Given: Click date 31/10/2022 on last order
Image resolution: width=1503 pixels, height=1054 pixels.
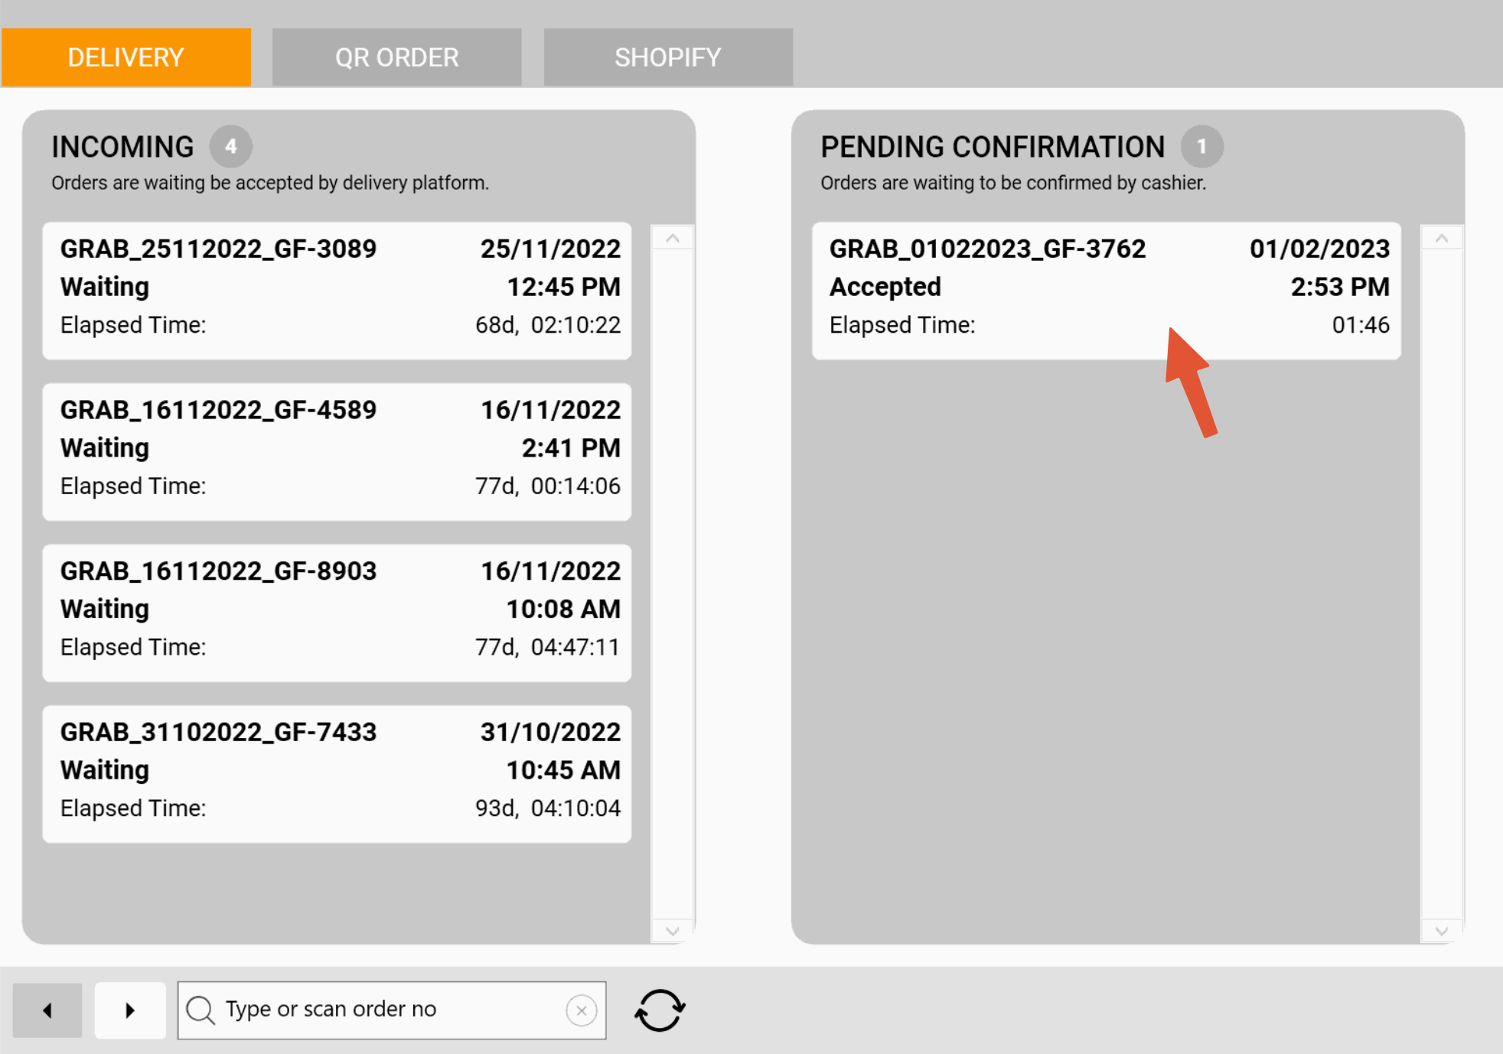Looking at the screenshot, I should [550, 732].
